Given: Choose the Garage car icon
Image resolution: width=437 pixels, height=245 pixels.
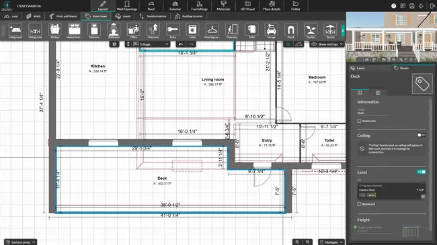Looking at the screenshot, I should tap(271, 30).
